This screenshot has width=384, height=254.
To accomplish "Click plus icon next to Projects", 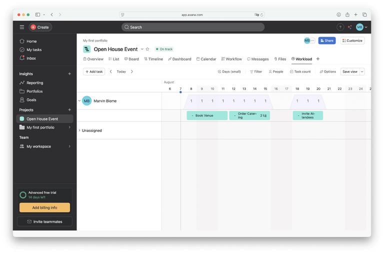I will (x=69, y=109).
